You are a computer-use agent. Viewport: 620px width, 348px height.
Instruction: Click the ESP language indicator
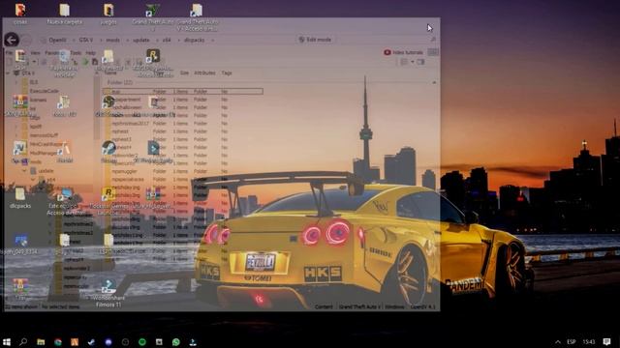[572, 341]
